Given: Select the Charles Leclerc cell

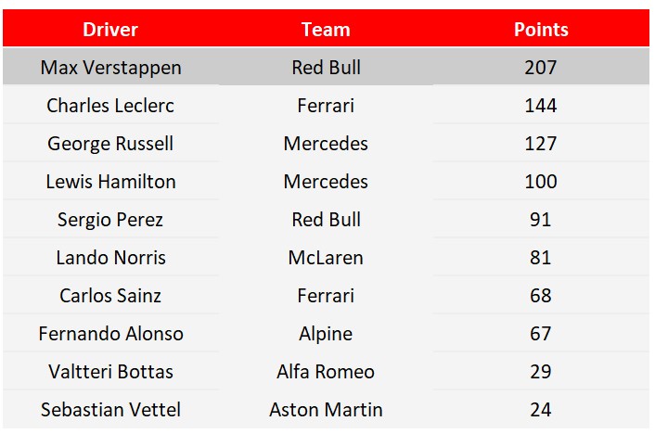Looking at the screenshot, I should point(110,106).
